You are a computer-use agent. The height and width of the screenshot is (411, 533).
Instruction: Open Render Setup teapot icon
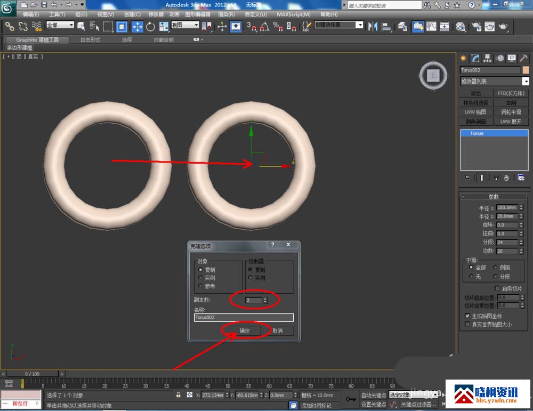click(x=477, y=26)
